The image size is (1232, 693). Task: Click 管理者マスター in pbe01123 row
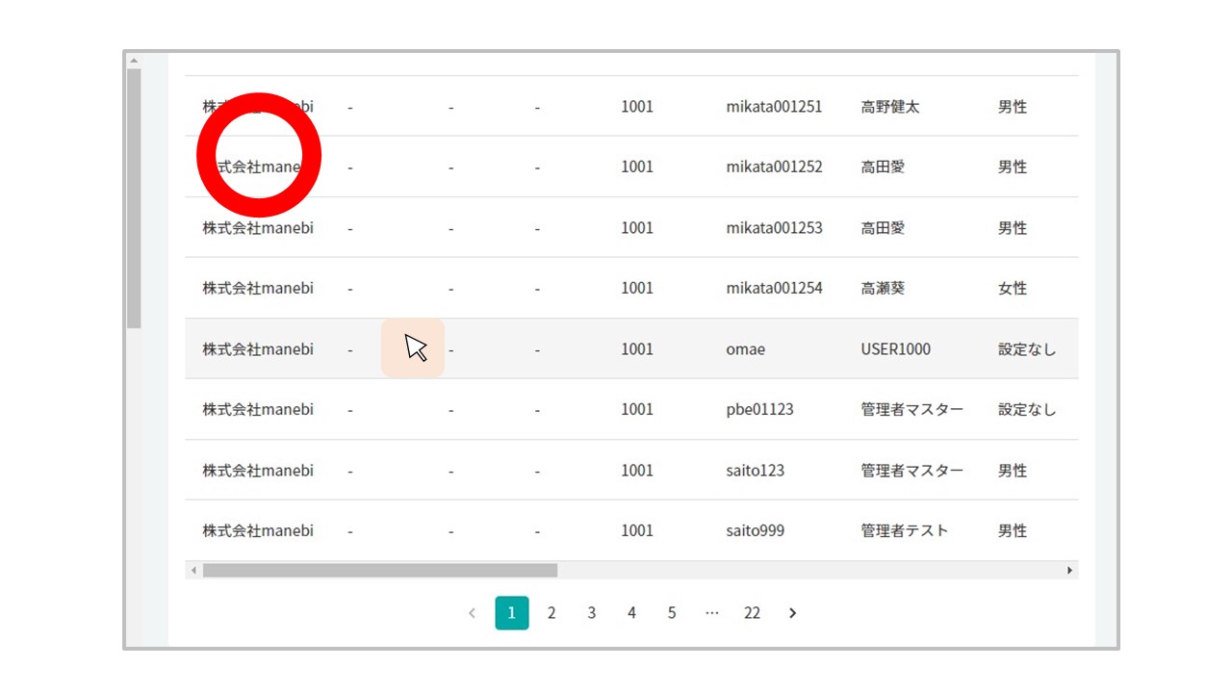click(911, 409)
